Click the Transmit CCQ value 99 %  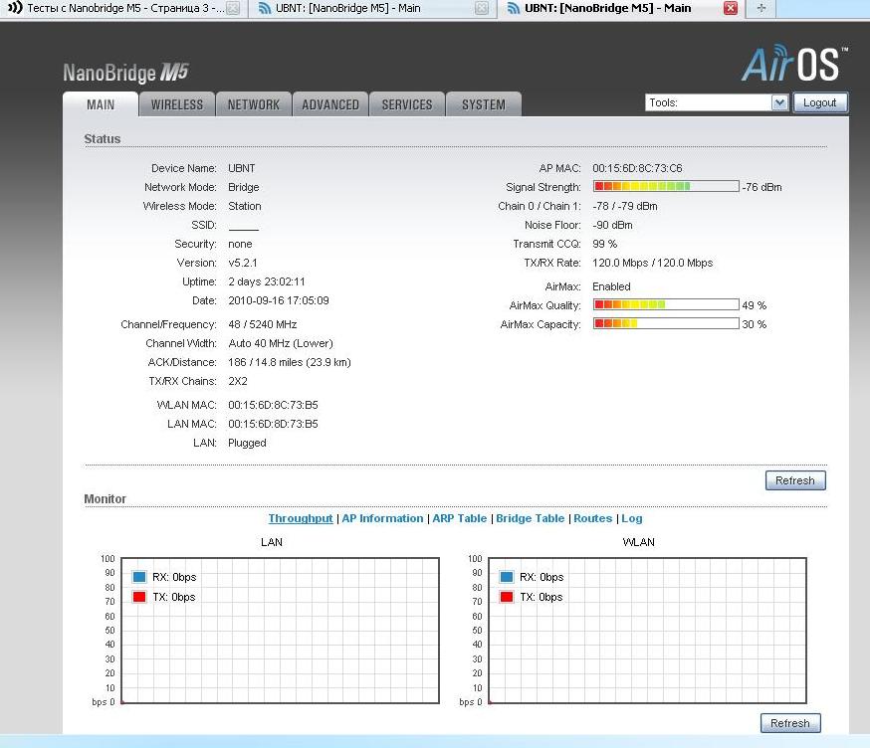coord(605,244)
